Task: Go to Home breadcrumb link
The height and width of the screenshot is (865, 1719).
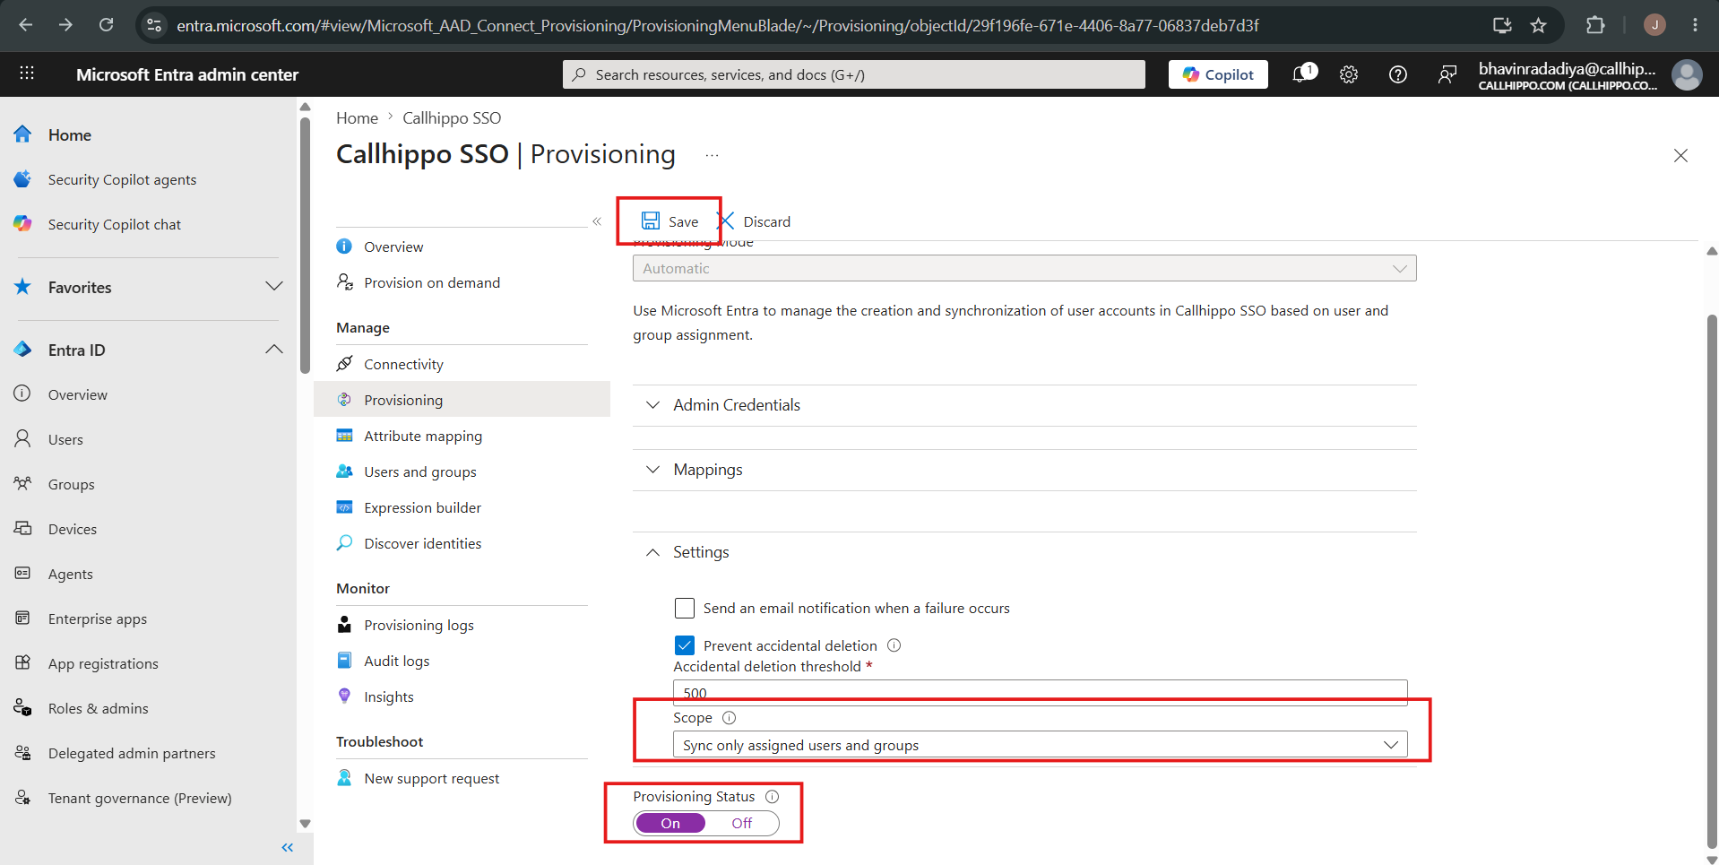Action: click(x=357, y=117)
